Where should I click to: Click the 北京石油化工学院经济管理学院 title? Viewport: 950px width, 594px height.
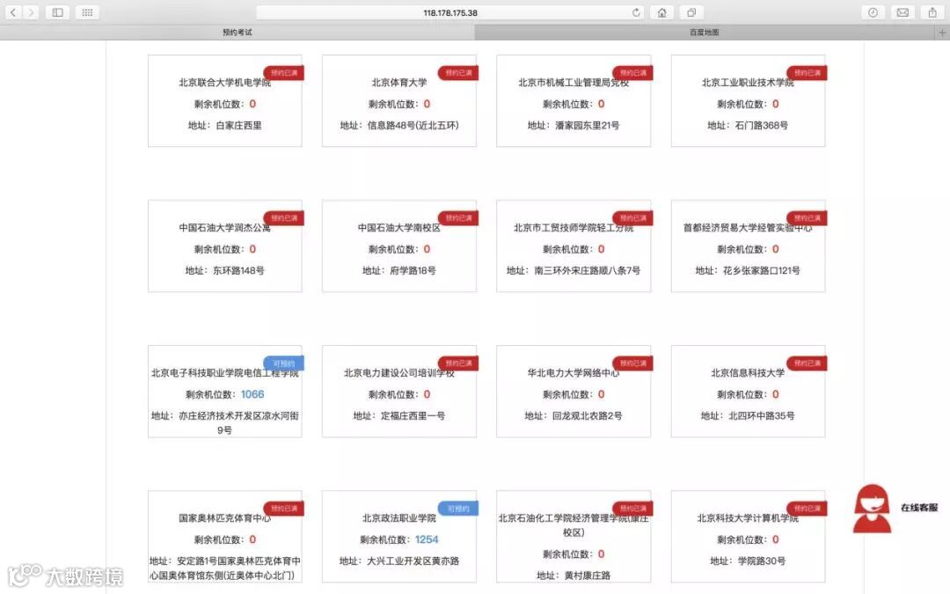click(x=574, y=524)
